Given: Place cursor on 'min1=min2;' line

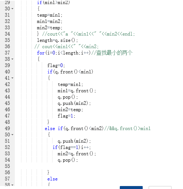Looking at the screenshot, I should pyautogui.click(x=50, y=21).
